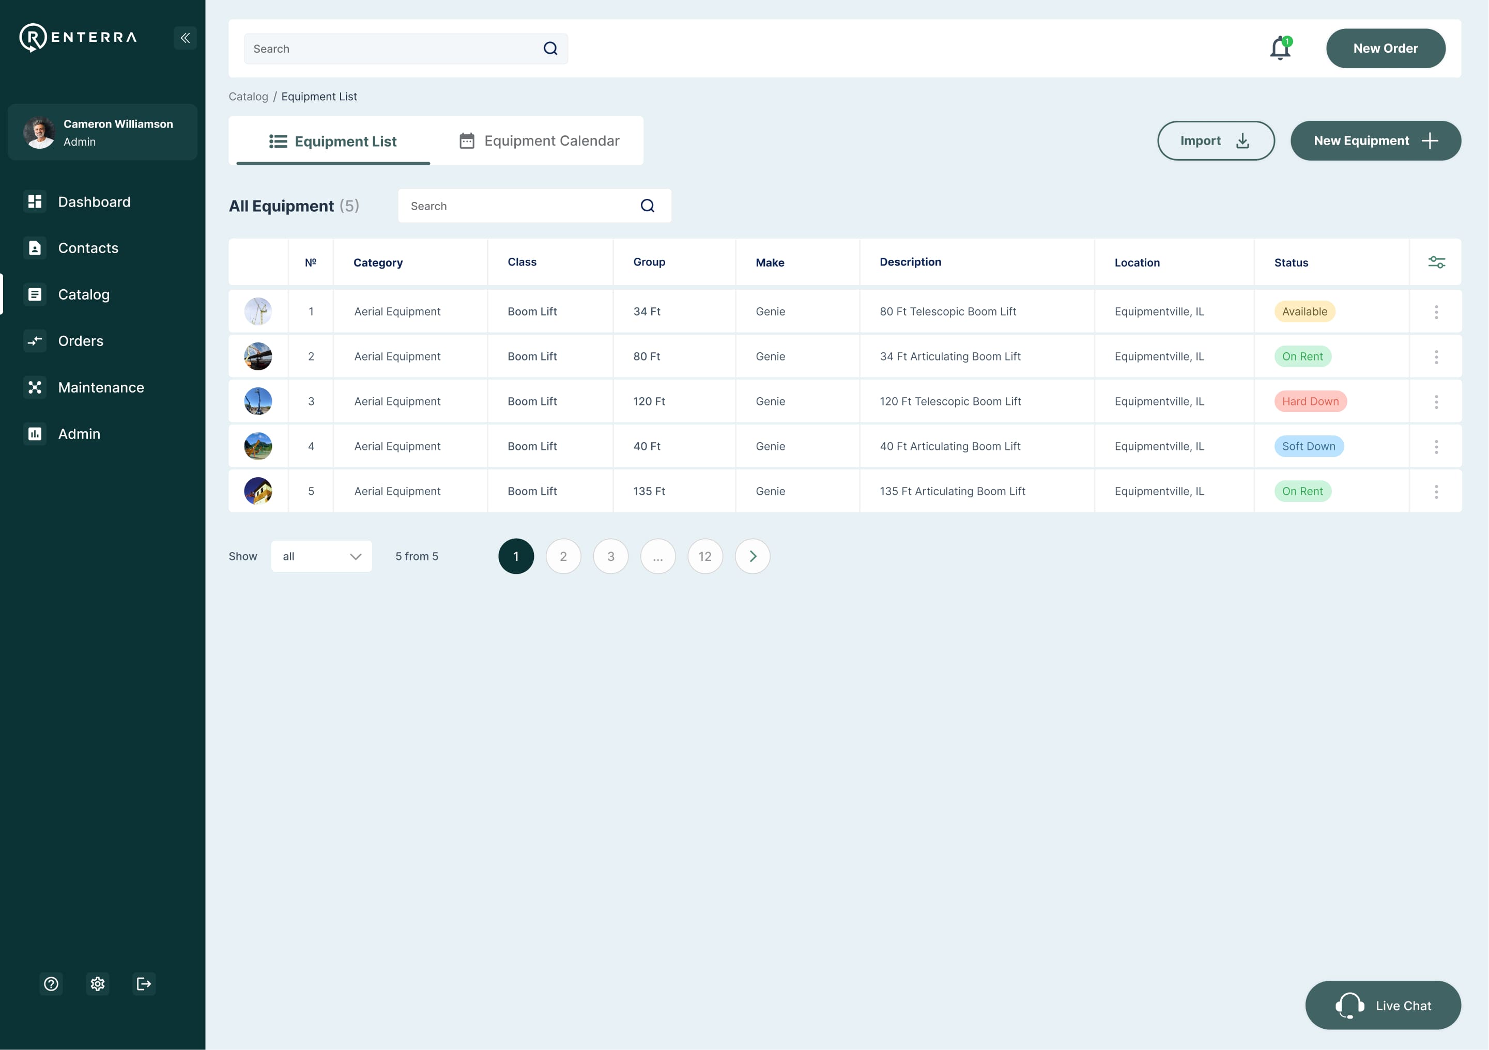The height and width of the screenshot is (1050, 1489).
Task: Click the Equipment List tab bullet icon
Action: pyautogui.click(x=278, y=142)
